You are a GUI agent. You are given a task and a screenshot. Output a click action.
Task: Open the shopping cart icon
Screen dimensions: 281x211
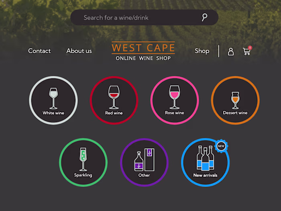tap(246, 51)
